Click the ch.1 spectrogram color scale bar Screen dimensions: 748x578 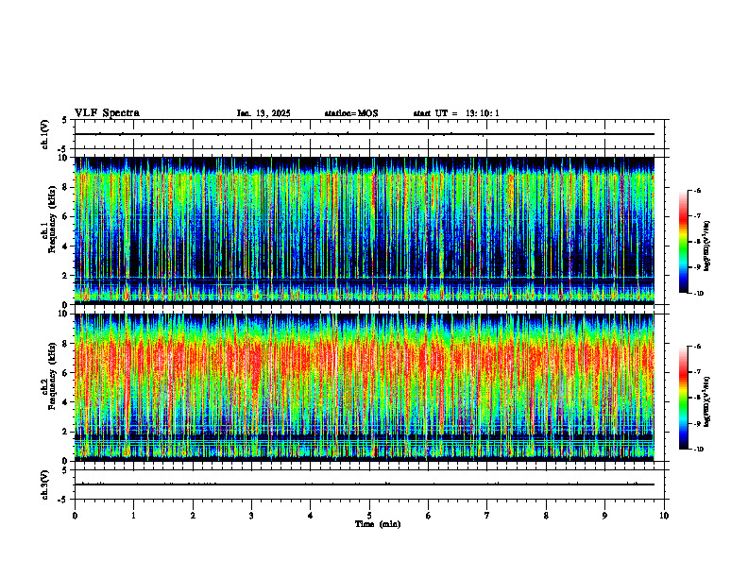point(683,242)
